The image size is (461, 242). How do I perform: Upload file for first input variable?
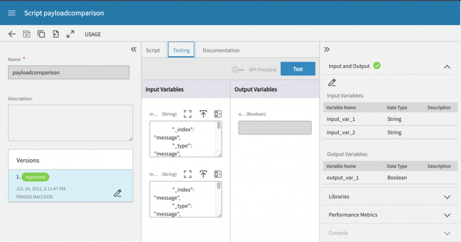coord(203,114)
